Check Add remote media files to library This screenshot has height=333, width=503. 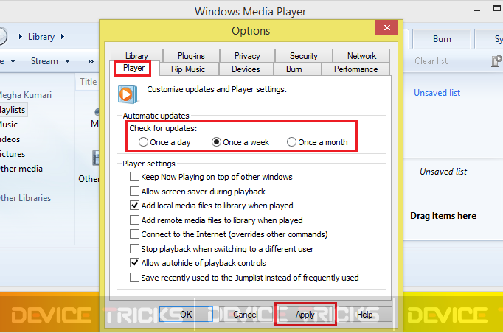pyautogui.click(x=134, y=220)
